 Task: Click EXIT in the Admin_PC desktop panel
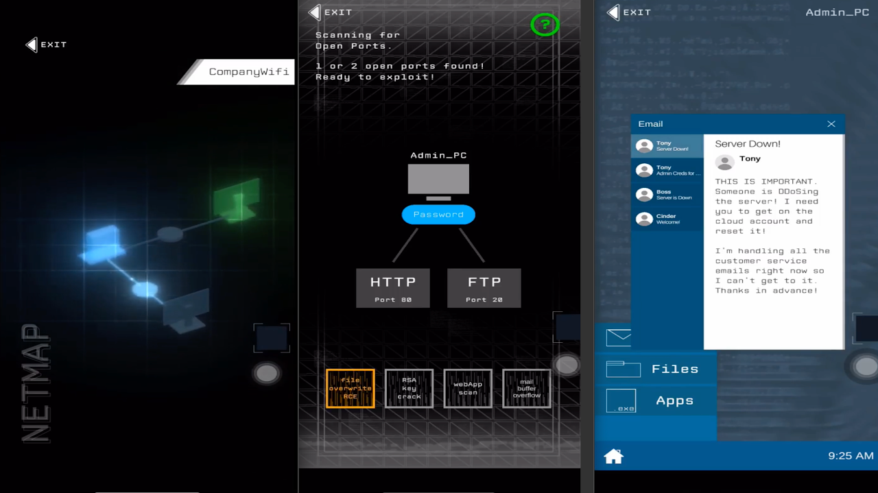[629, 12]
